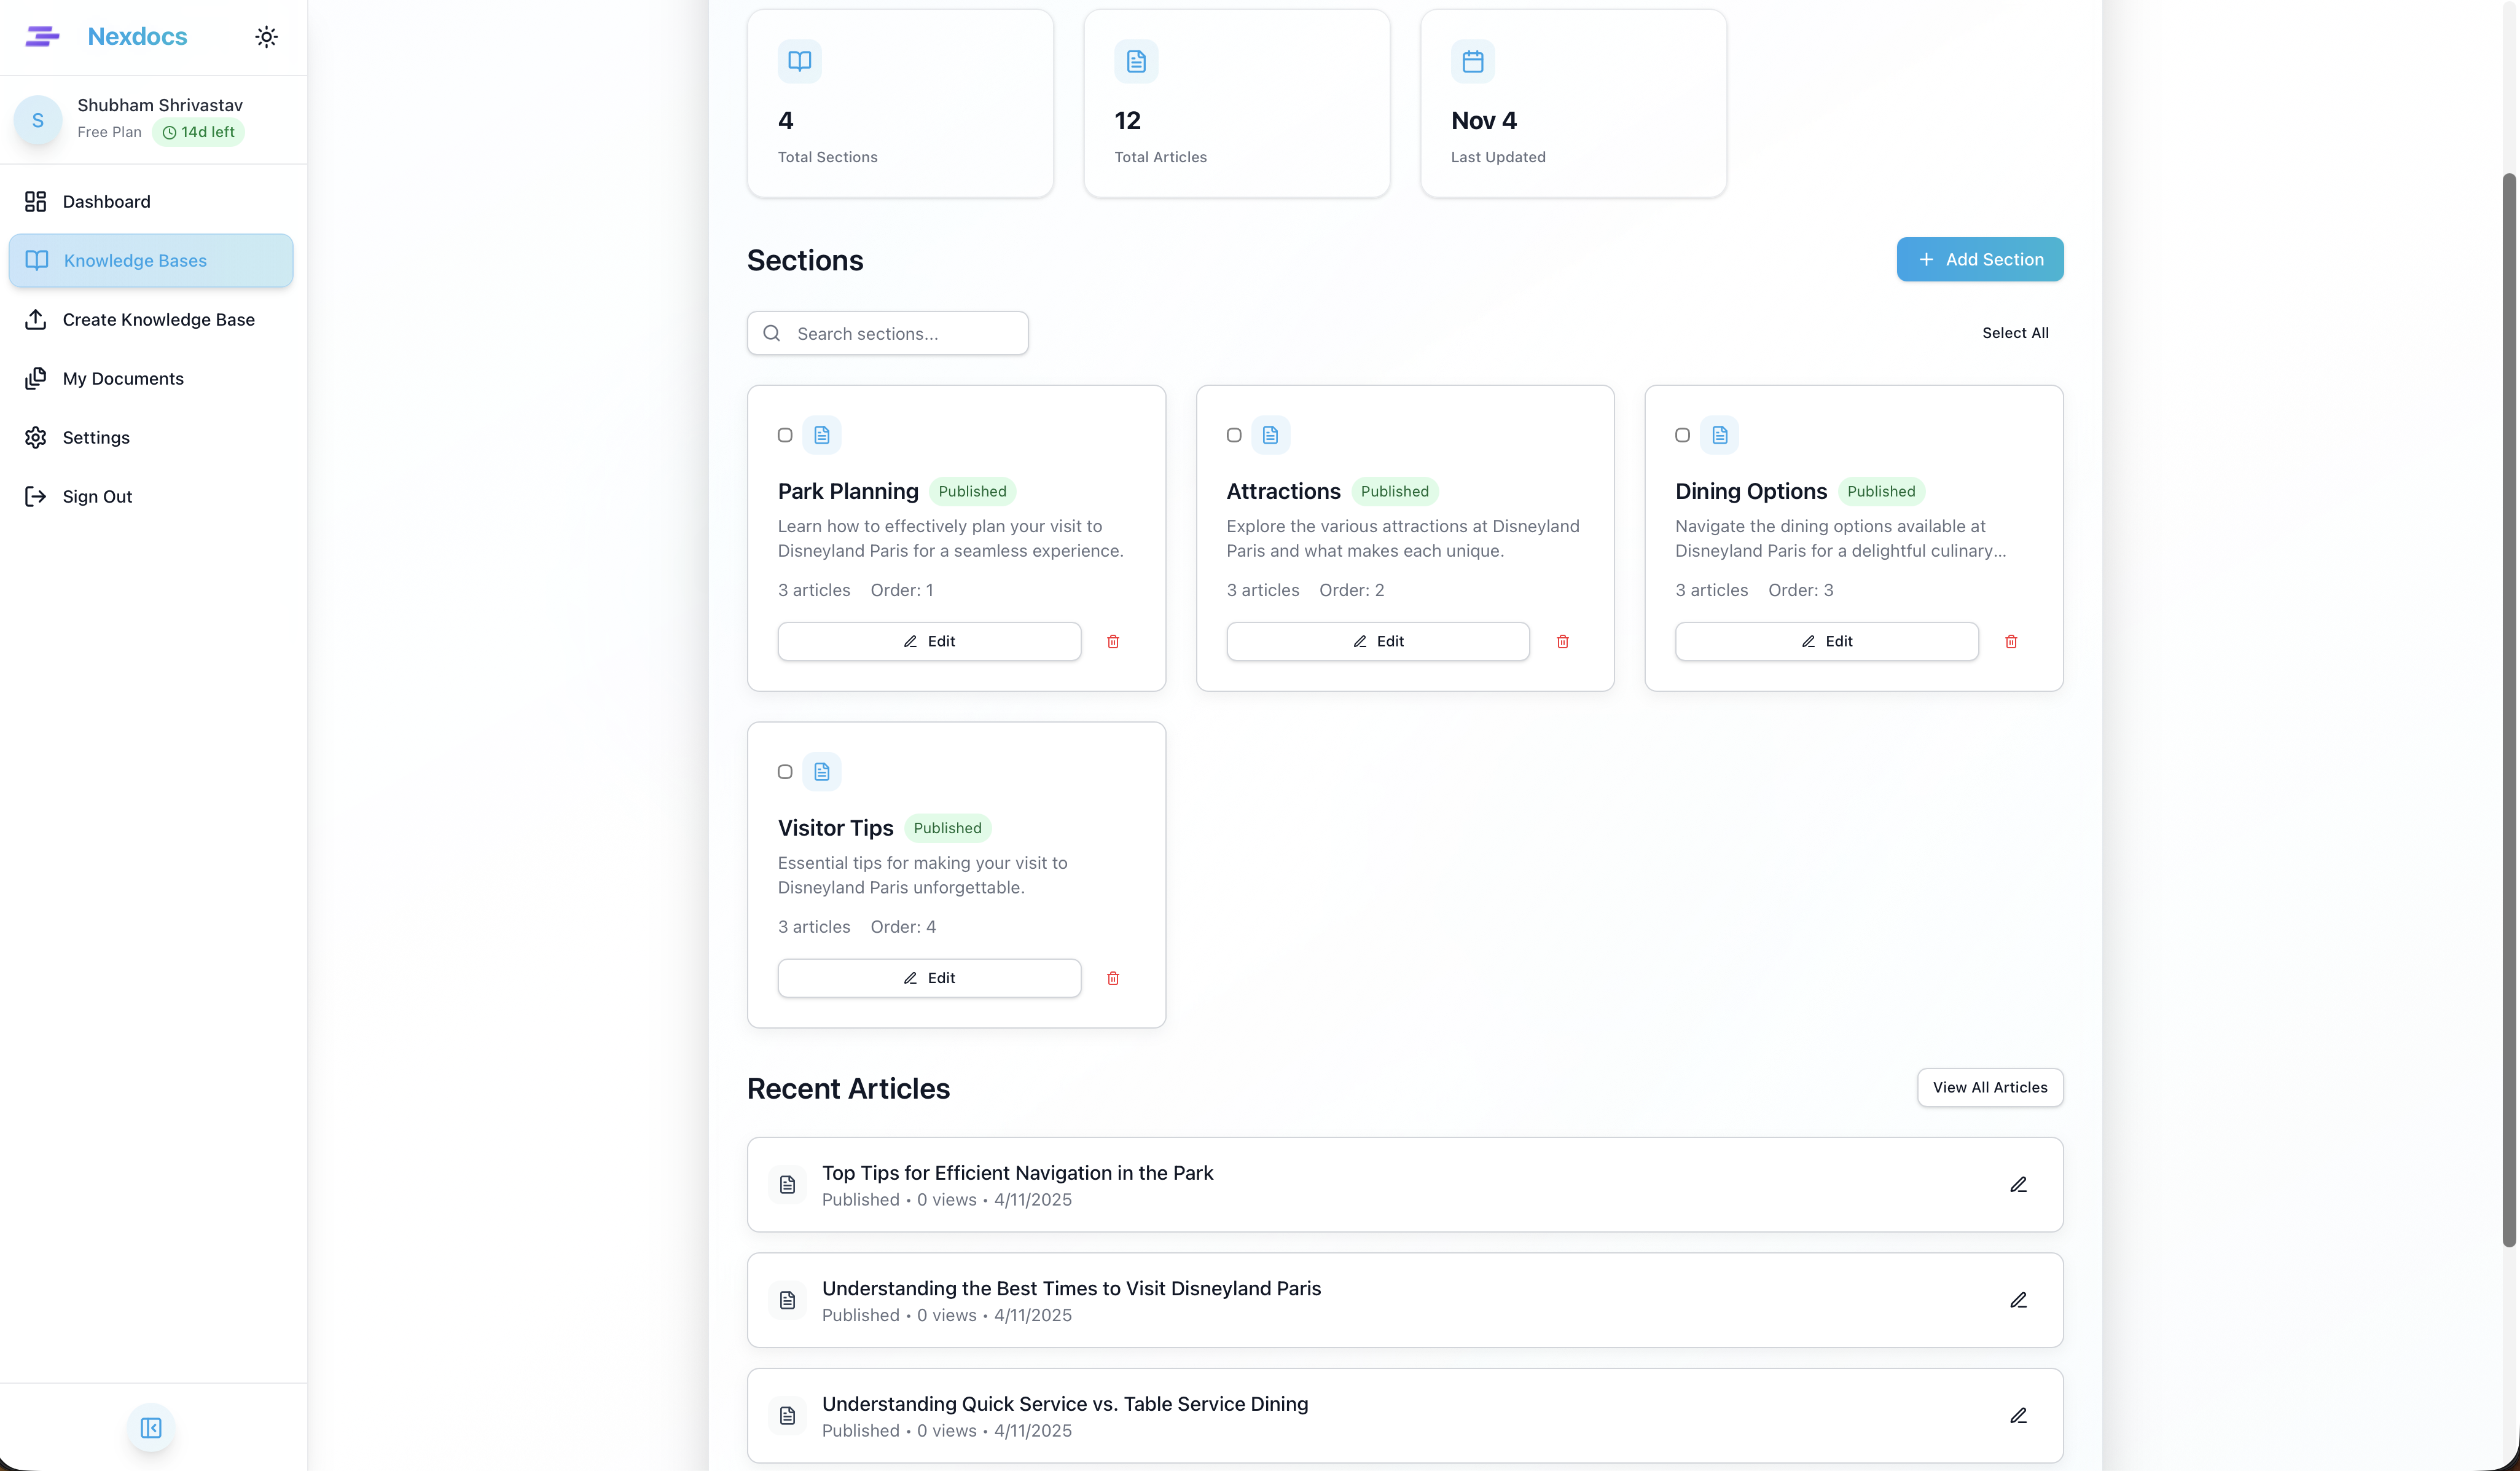The image size is (2520, 1471).
Task: Click the calendar icon on Last Updated card
Action: (1472, 61)
